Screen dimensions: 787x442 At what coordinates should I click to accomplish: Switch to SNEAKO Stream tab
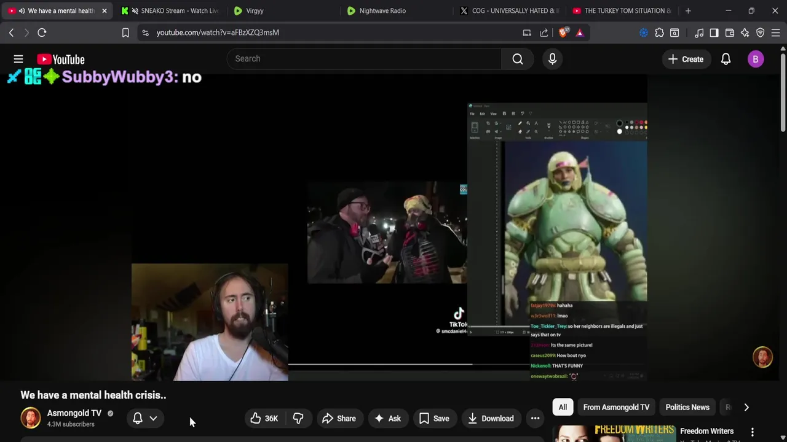point(170,10)
